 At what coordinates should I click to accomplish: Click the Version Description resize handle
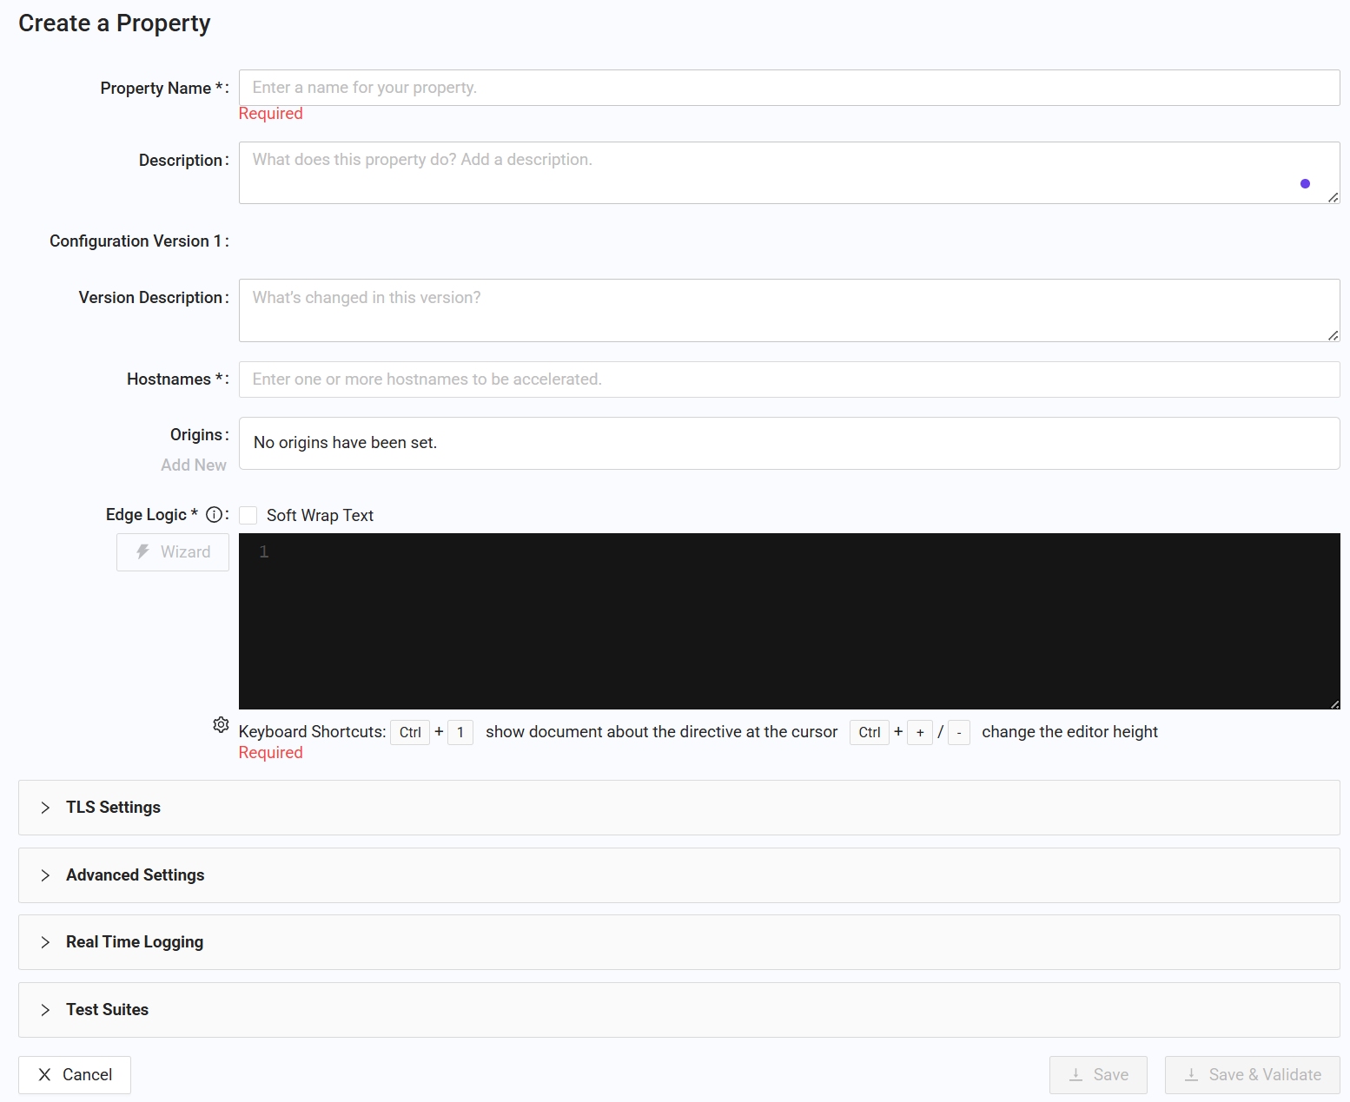1333,335
